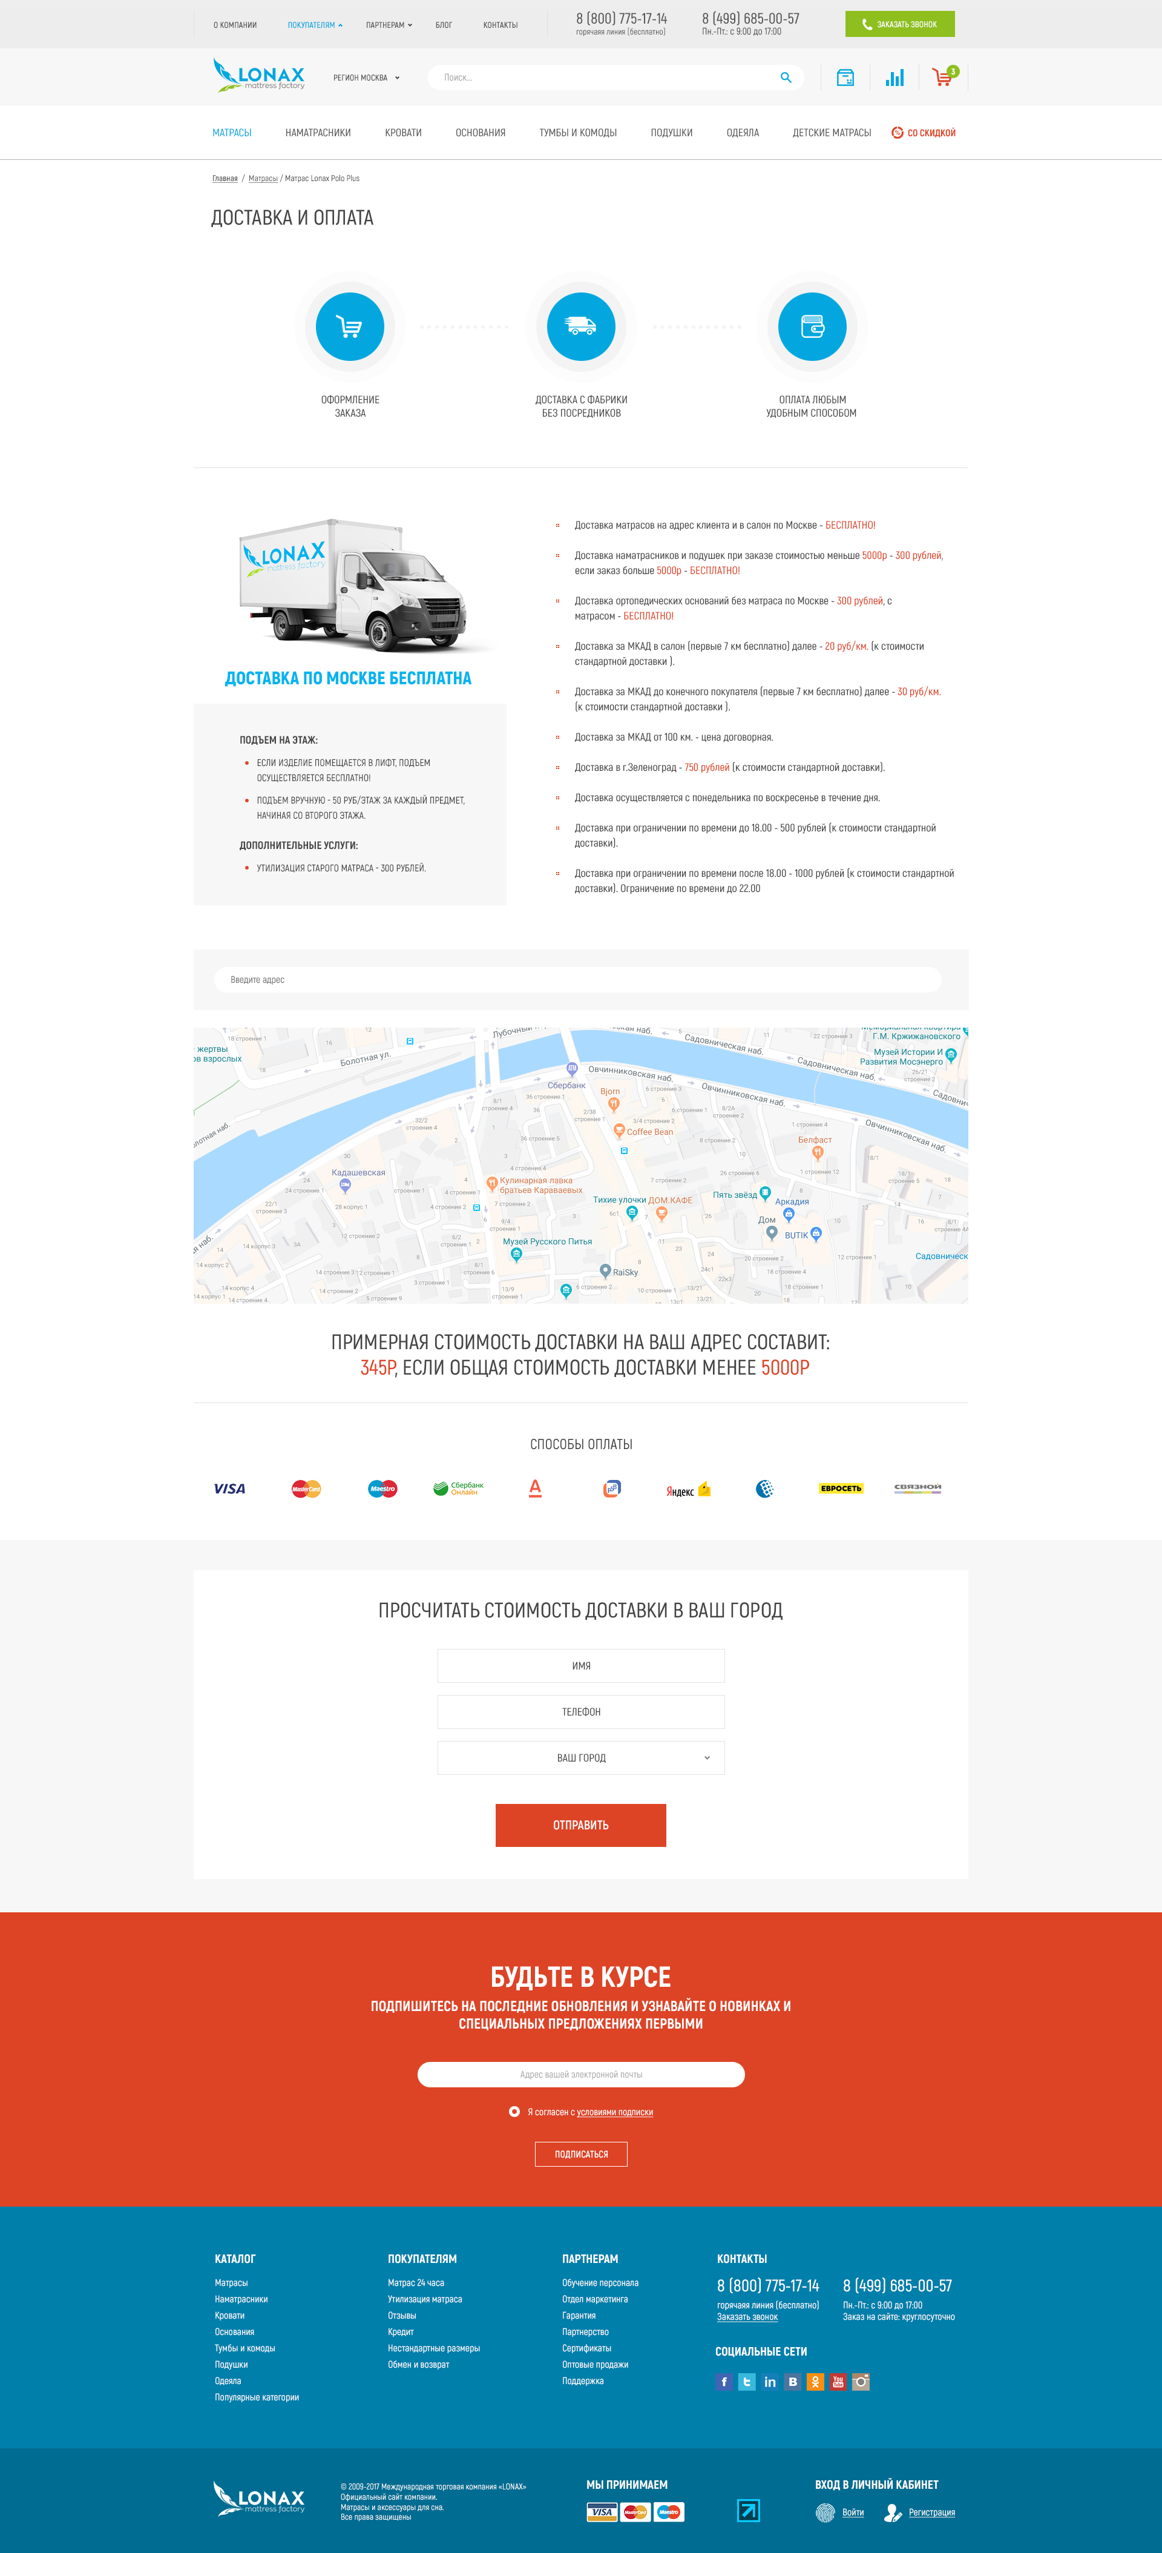This screenshot has height=2553, width=1162.
Task: Select Visa payment method logo
Action: click(229, 1488)
